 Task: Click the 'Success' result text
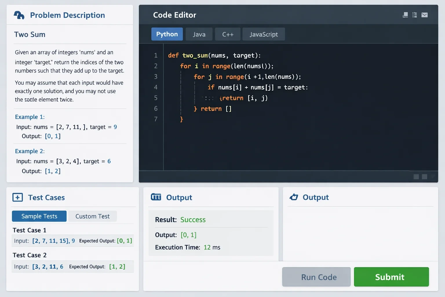point(193,220)
